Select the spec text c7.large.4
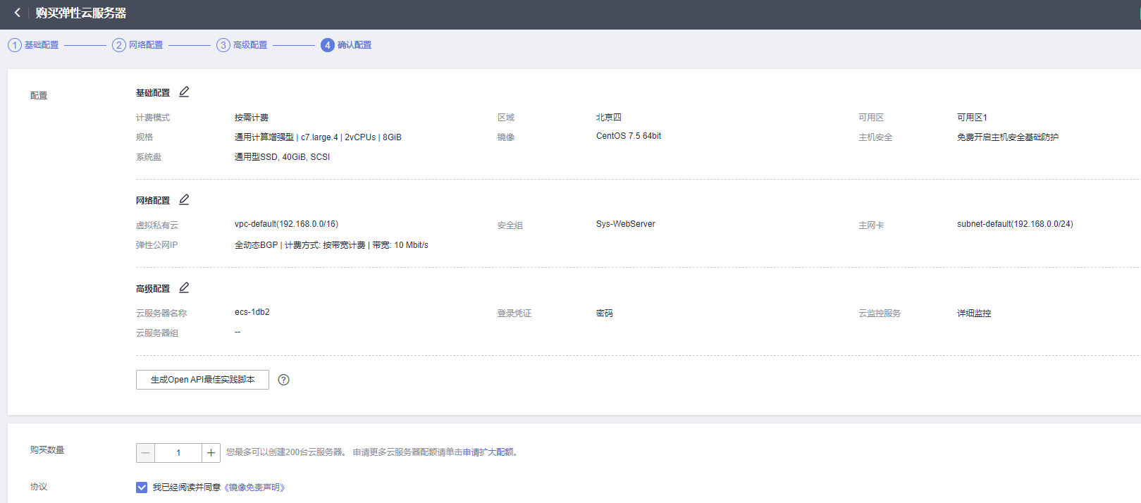 [x=319, y=137]
